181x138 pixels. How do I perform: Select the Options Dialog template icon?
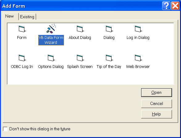click(51, 58)
